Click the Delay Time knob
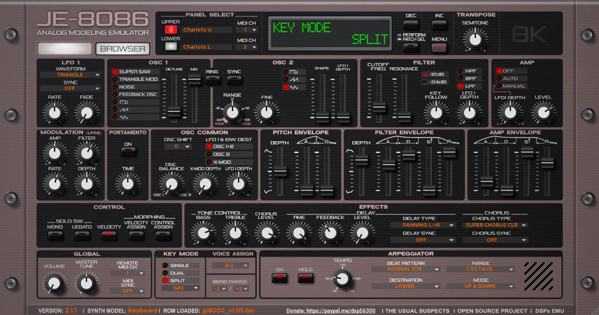Image resolution: width=599 pixels, height=315 pixels. tap(299, 233)
